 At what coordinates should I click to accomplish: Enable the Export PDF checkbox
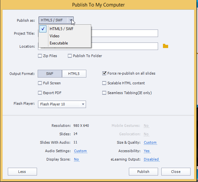point(40,93)
